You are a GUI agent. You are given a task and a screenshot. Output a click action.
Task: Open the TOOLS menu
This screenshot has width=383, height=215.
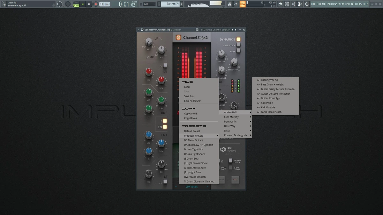358,4
